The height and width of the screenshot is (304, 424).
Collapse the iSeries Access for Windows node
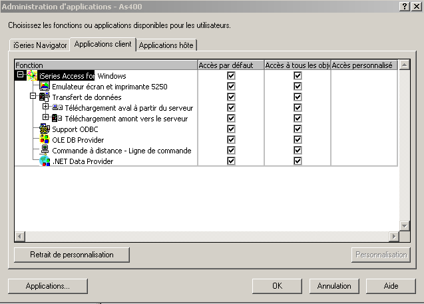[x=20, y=74]
